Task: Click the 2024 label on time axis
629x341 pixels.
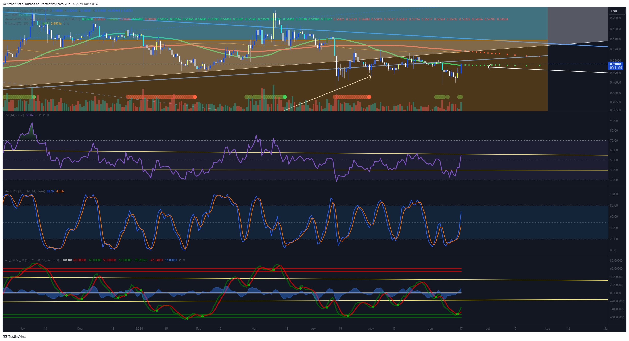Action: click(139, 329)
